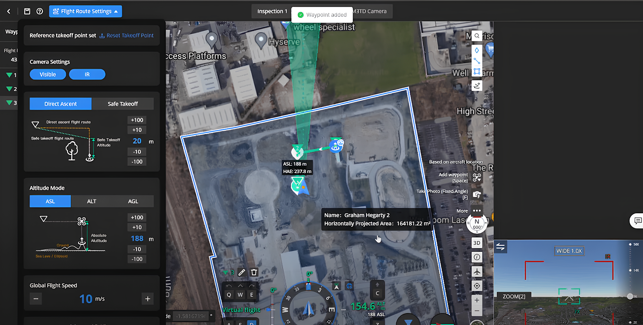Image resolution: width=643 pixels, height=325 pixels.
Task: Choose AGL altitude mode
Action: 133,201
